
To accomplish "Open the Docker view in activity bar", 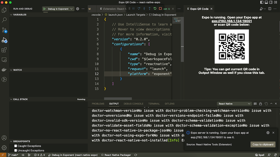I will click(4, 70).
